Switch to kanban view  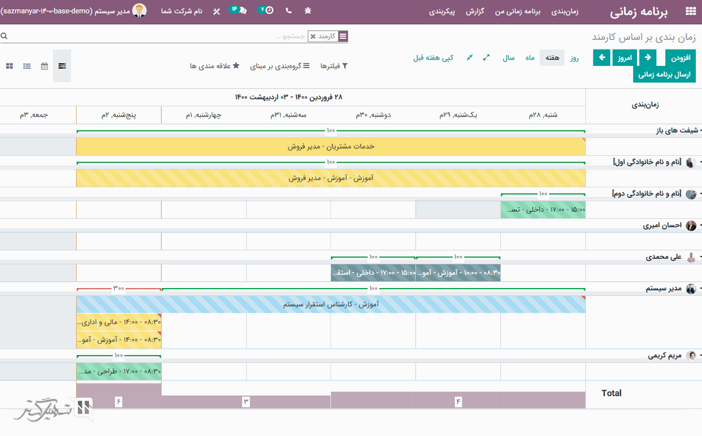coord(10,66)
